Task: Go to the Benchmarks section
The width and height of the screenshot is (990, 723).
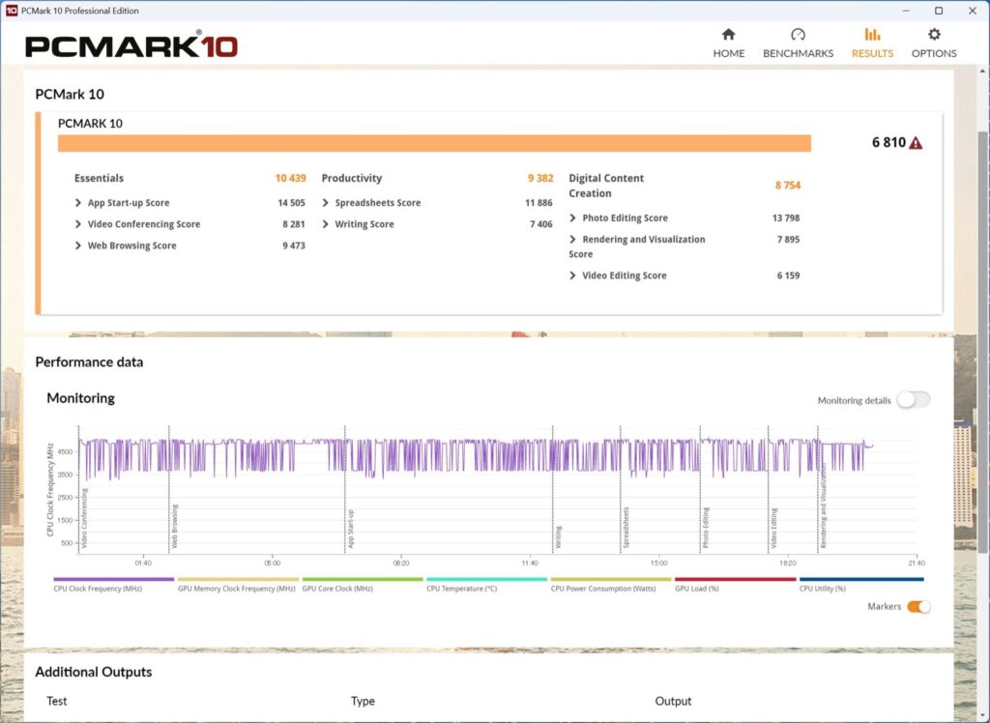Action: (798, 43)
